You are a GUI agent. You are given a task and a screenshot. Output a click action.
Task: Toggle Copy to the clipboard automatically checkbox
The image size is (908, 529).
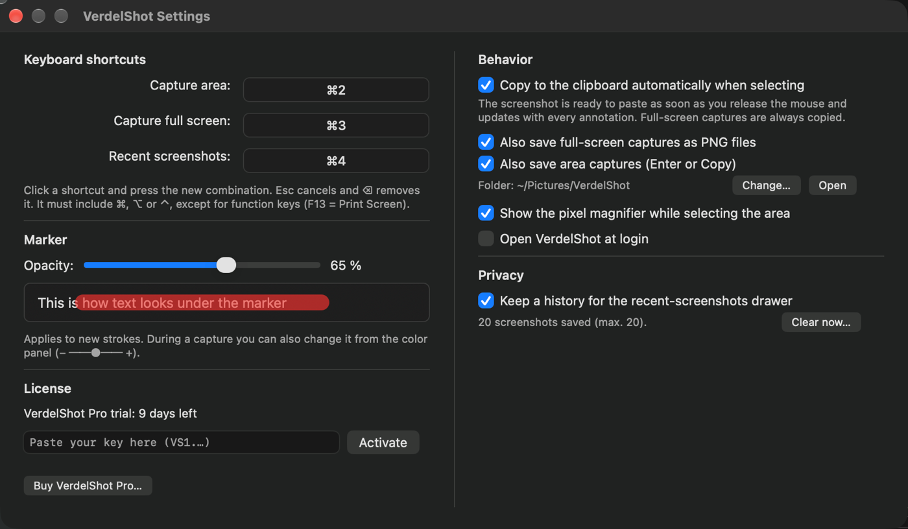pyautogui.click(x=486, y=85)
